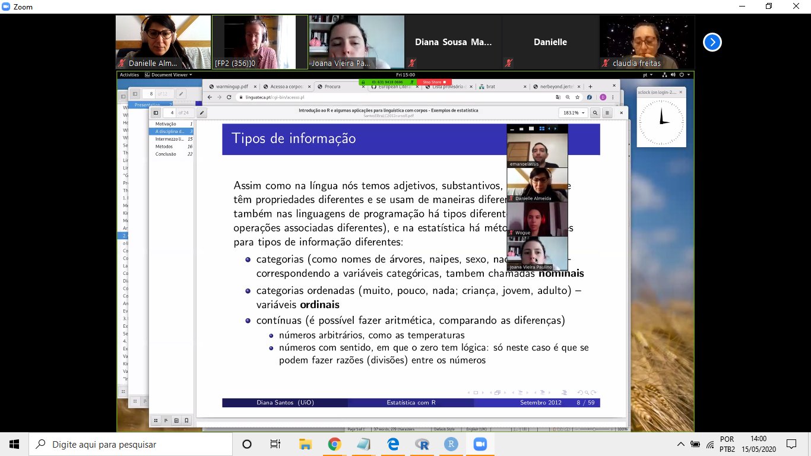Click the search magnifier in the document viewer
Viewport: 811px width, 456px height.
pyautogui.click(x=595, y=113)
